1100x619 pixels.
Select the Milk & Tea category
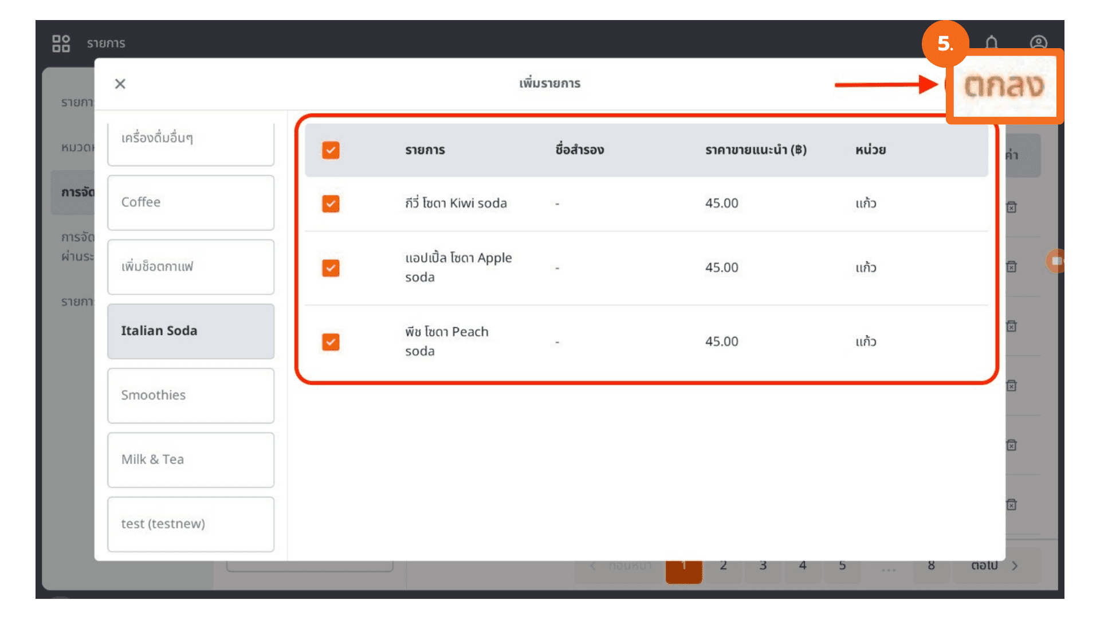click(191, 460)
